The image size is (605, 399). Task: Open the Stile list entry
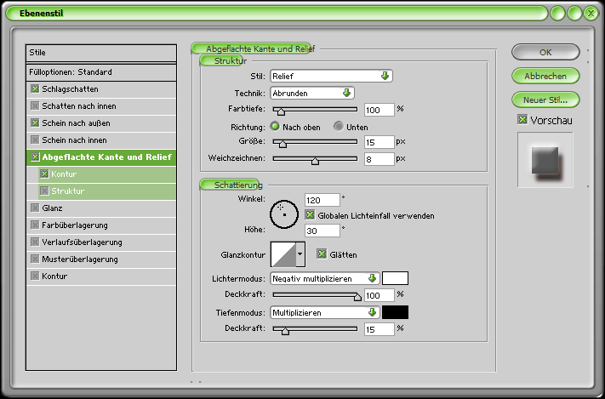(x=101, y=53)
